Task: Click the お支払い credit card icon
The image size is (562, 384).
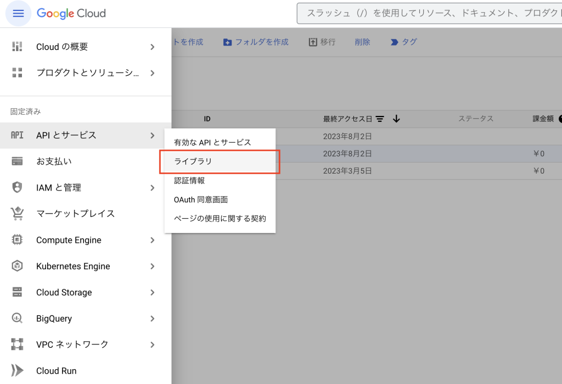Action: click(x=17, y=162)
